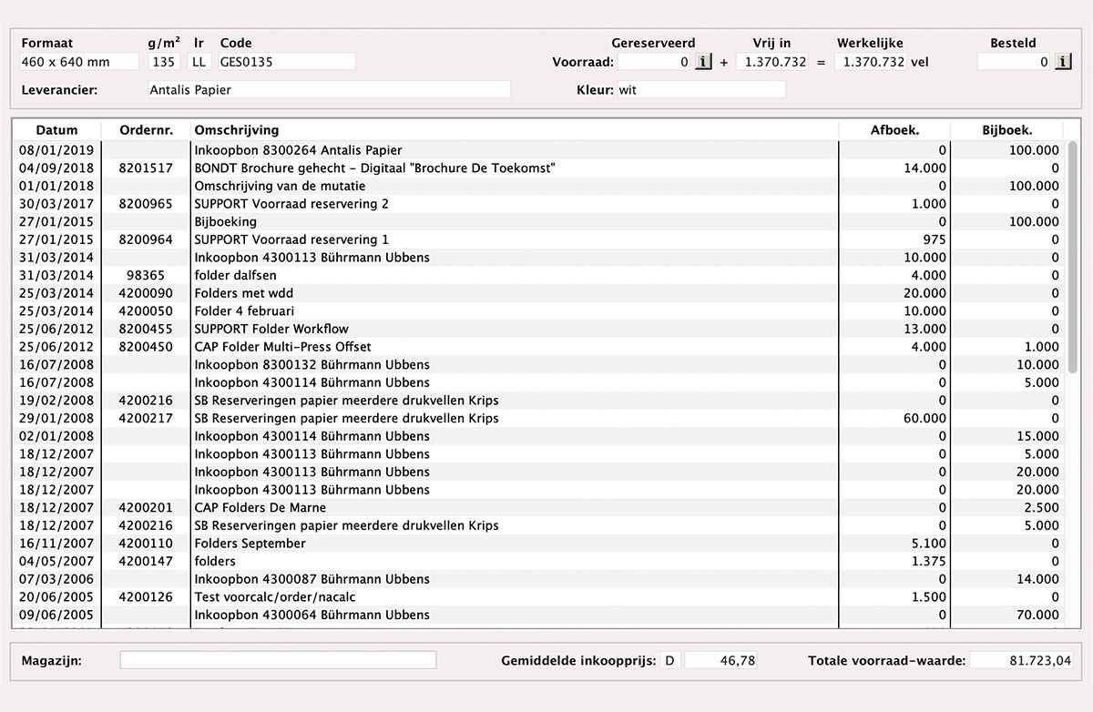1093x712 pixels.
Task: Select the Vrij in value field
Action: coord(772,62)
